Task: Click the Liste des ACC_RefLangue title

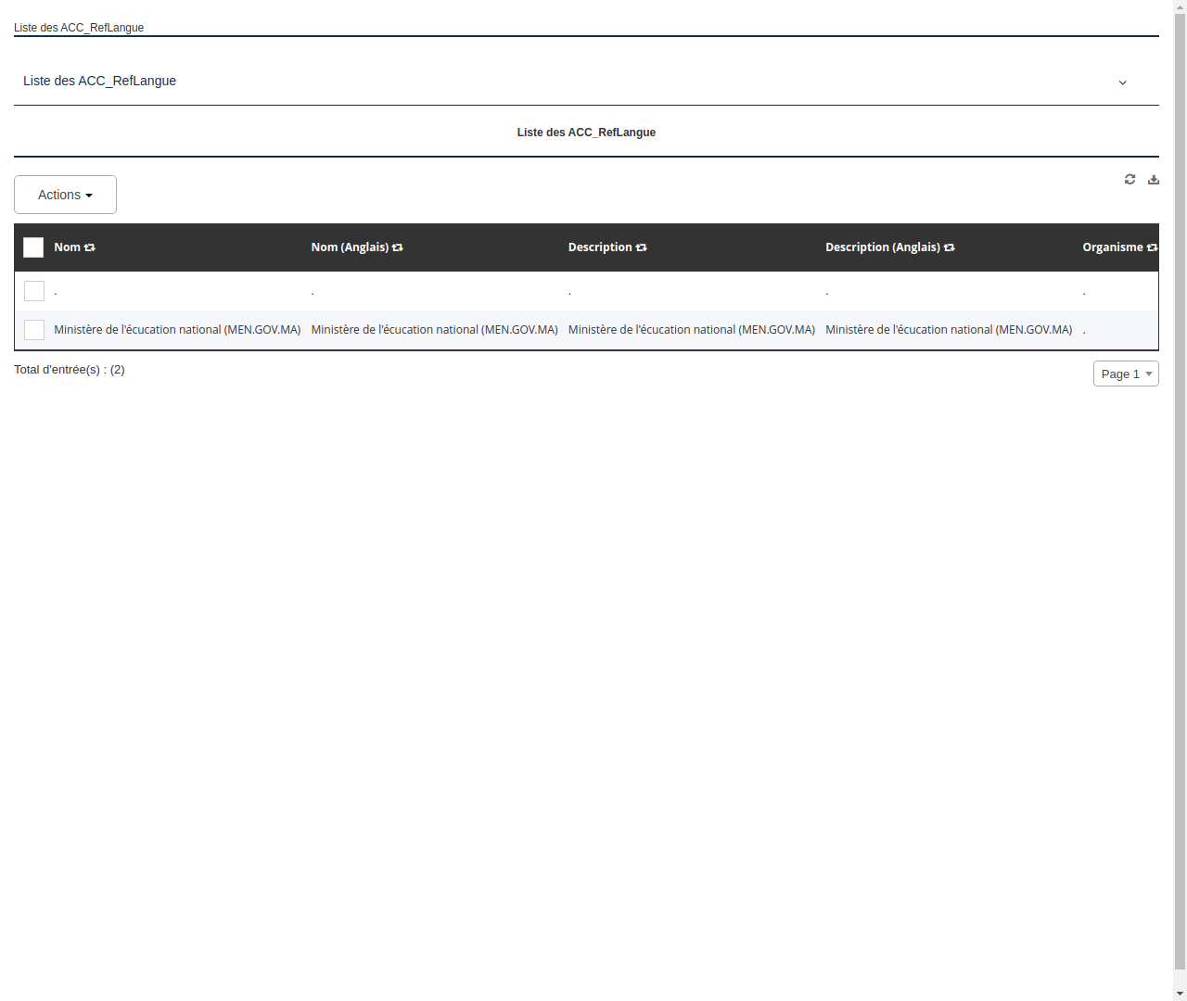Action: 586,133
